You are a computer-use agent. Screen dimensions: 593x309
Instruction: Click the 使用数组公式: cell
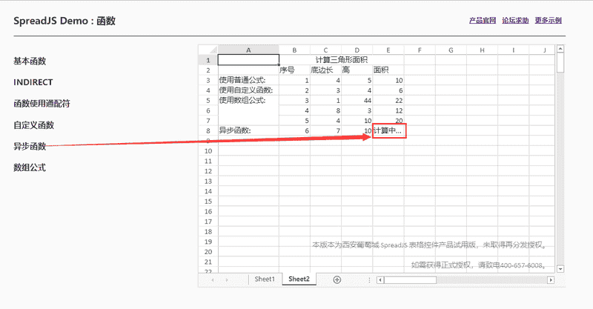(248, 100)
